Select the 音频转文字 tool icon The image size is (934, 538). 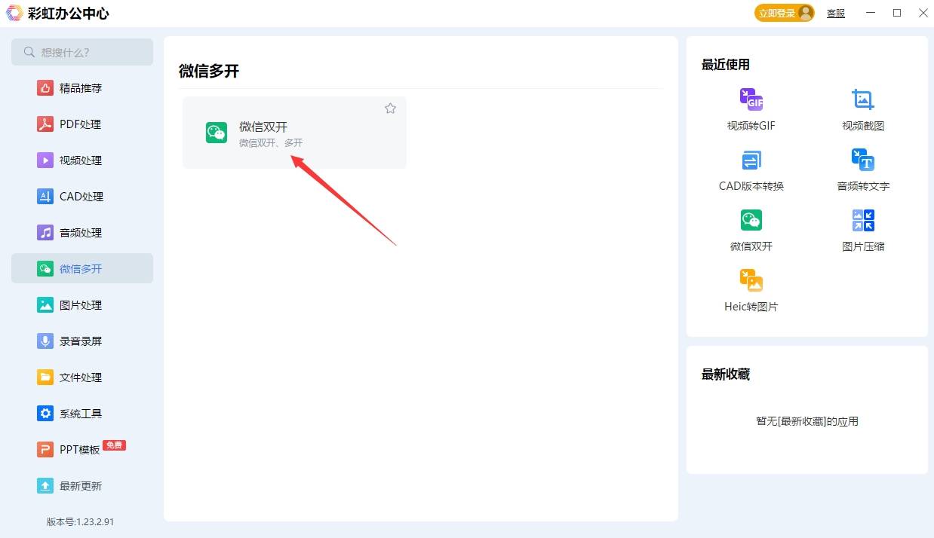point(862,160)
